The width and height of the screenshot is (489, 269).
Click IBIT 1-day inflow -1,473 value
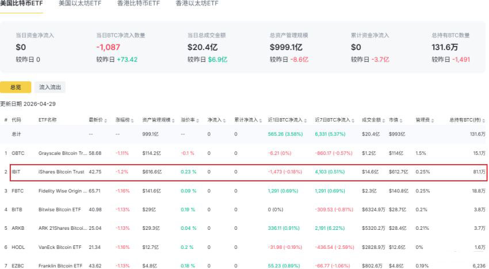(x=285, y=172)
